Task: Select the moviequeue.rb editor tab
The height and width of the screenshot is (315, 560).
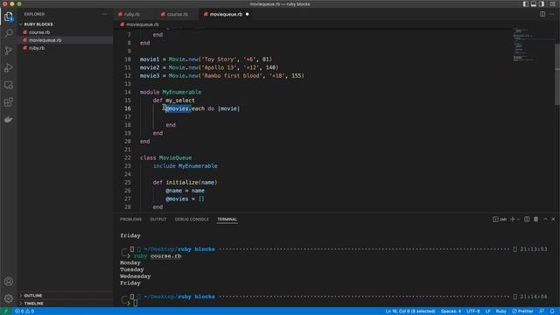Action: (x=226, y=14)
